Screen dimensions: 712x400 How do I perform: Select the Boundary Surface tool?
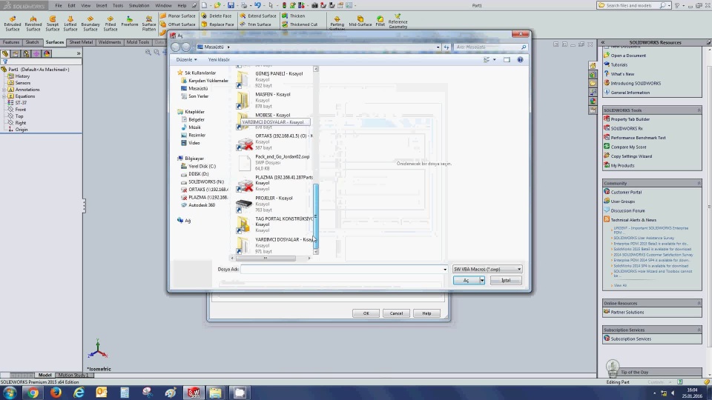pos(90,24)
